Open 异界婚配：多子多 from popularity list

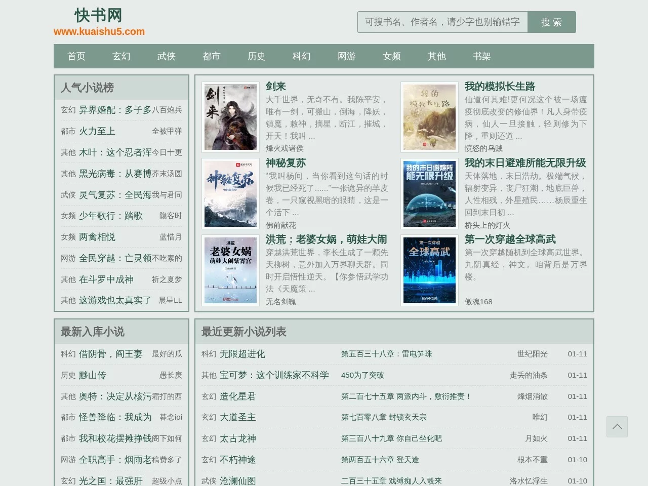pyautogui.click(x=115, y=110)
